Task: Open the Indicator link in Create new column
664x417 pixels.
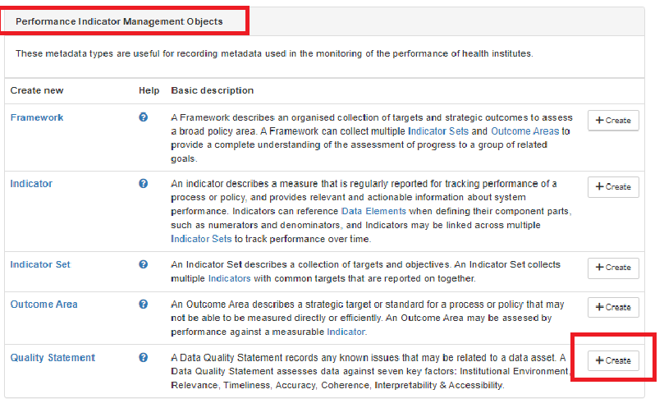Action: (x=31, y=184)
